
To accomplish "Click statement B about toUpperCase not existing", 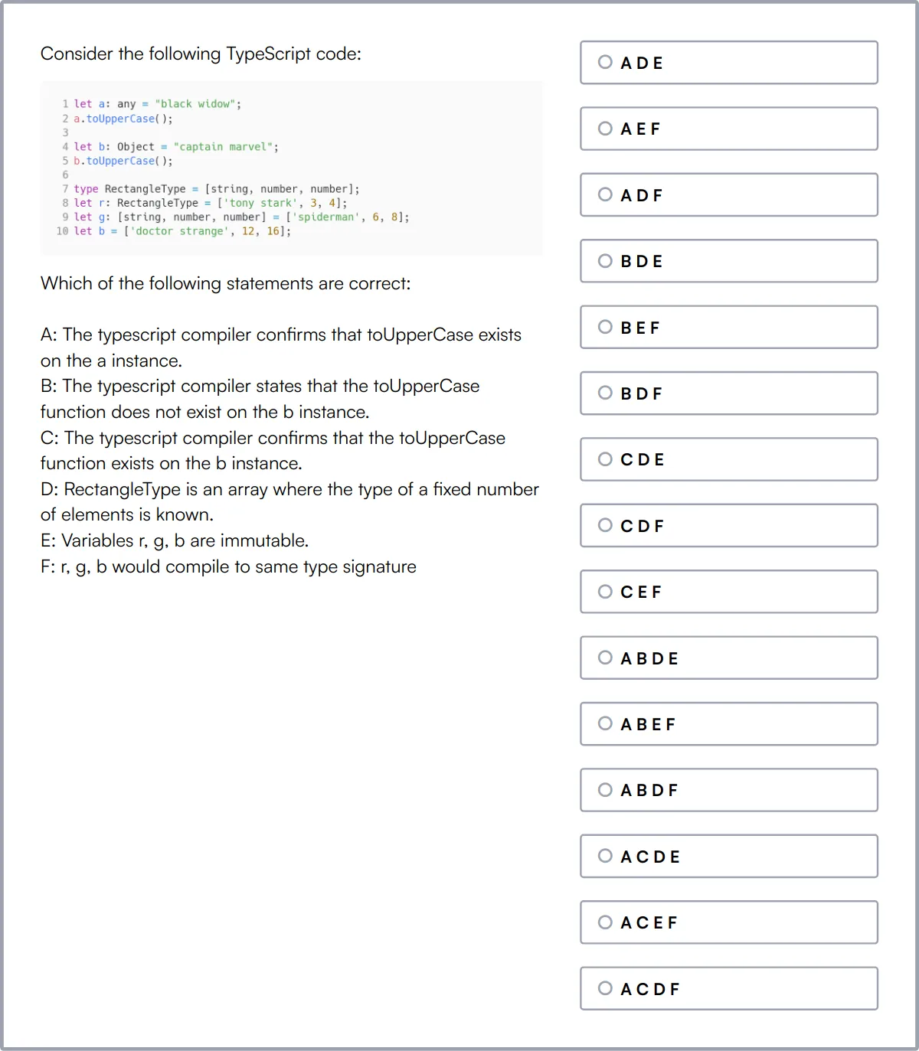I will pos(260,399).
